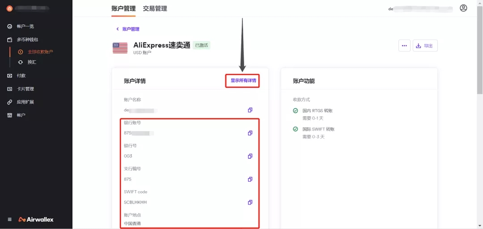Click the 导出 export button
Screen dimensions: 483x229
coord(425,46)
